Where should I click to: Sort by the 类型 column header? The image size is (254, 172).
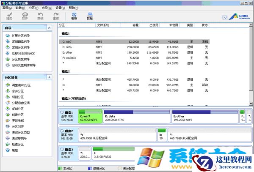[187, 25]
